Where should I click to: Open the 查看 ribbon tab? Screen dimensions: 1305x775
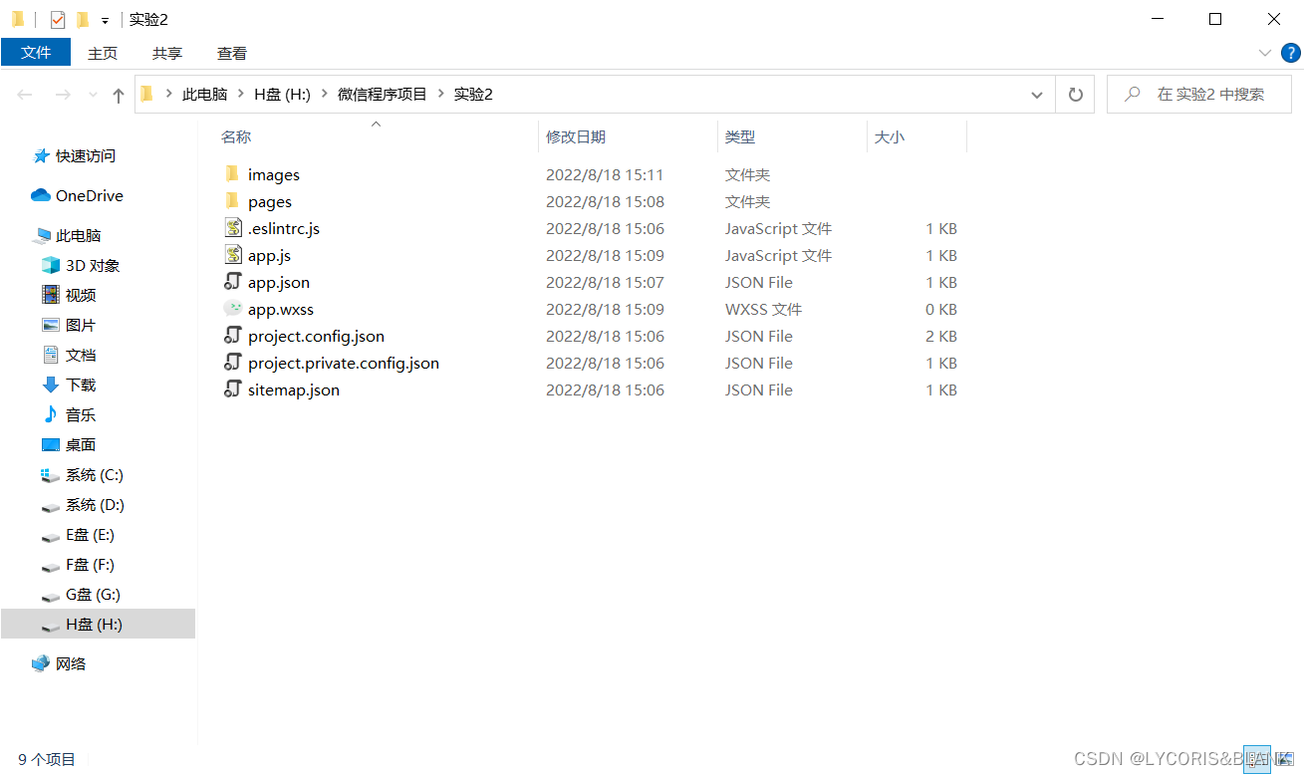[232, 53]
